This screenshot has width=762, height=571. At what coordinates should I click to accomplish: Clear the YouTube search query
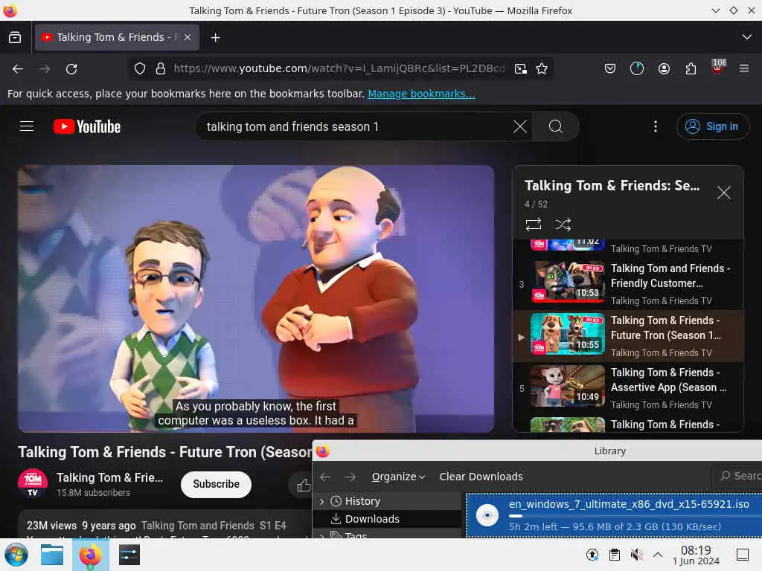pos(520,126)
